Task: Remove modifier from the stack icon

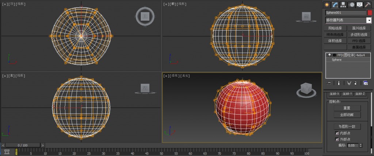Action: 355,83
